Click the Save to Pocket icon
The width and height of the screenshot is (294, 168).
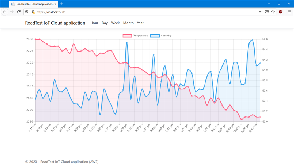tap(267, 12)
